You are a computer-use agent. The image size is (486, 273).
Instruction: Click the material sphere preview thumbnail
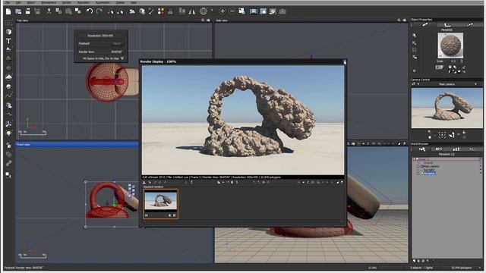coord(450,45)
